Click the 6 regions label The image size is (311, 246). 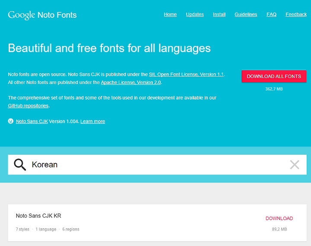[71, 229]
